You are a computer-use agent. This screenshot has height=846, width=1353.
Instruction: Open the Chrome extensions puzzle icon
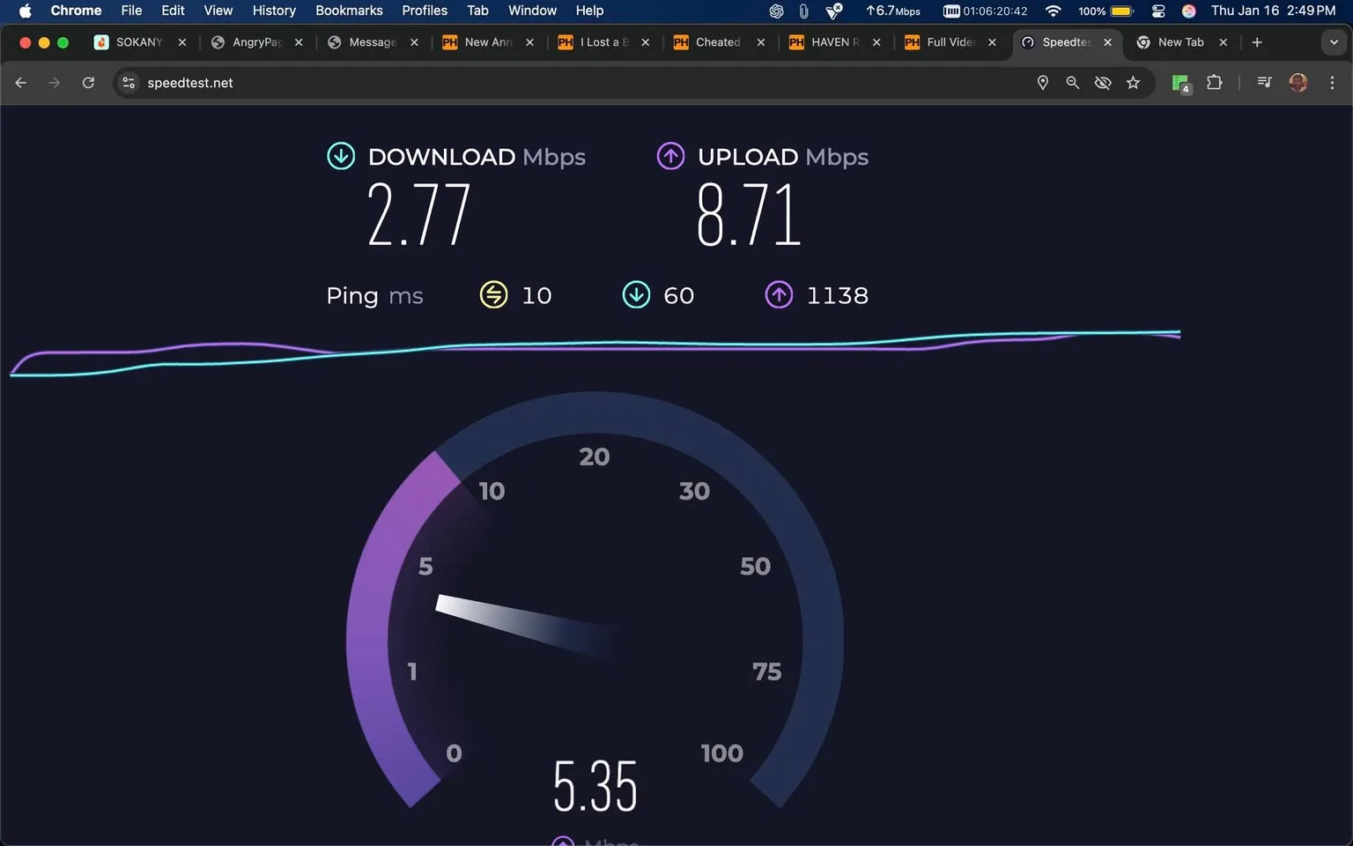[x=1214, y=82]
